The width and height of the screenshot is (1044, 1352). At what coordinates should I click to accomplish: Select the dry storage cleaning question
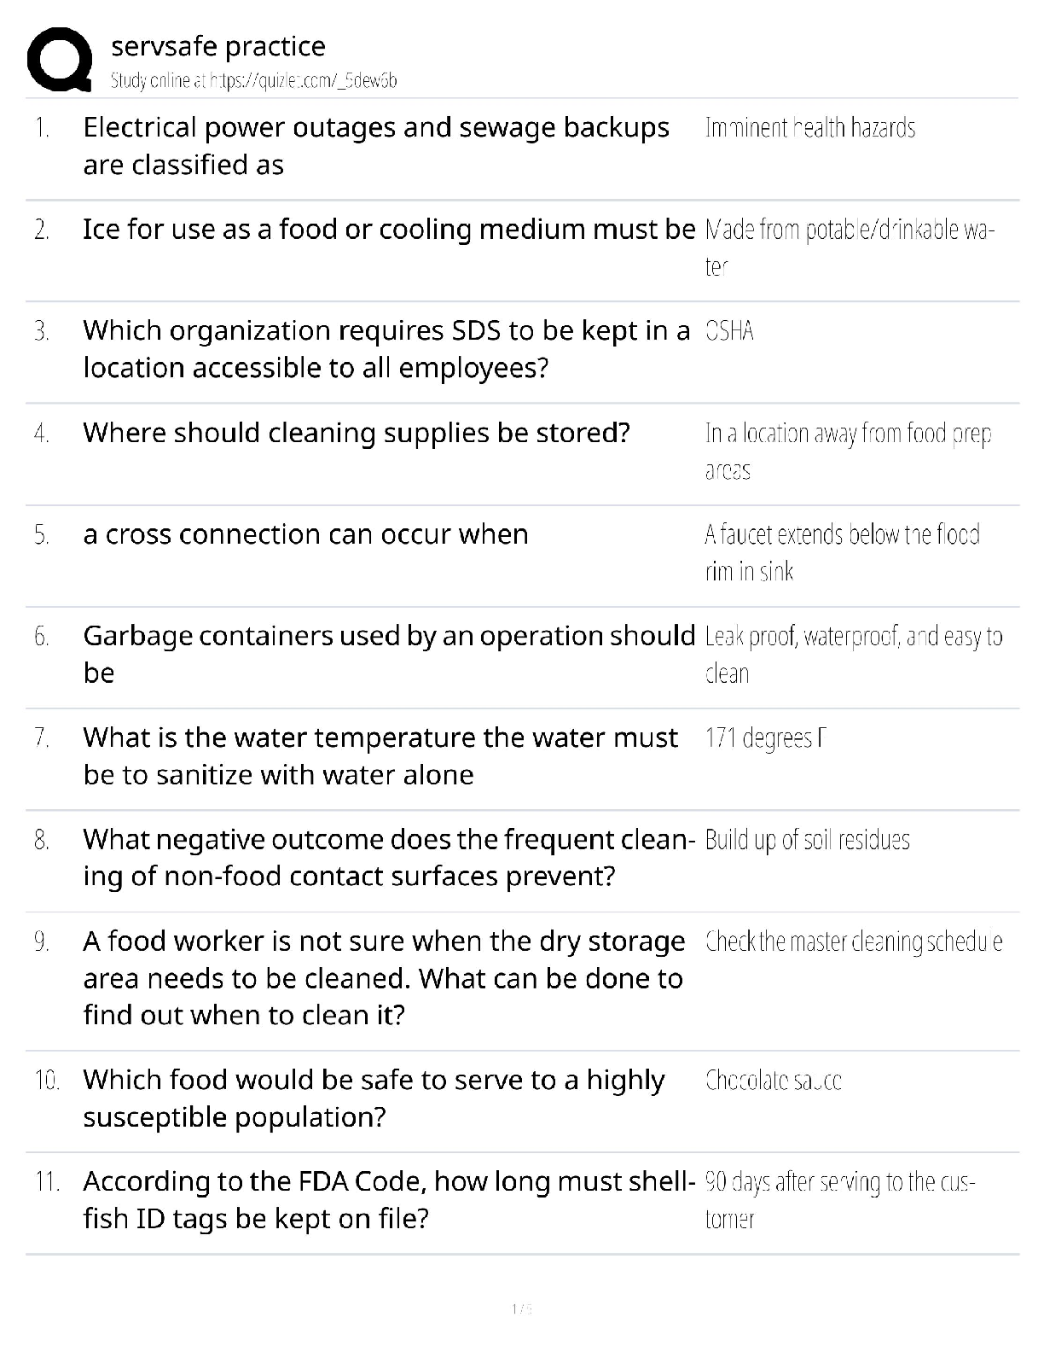(384, 978)
